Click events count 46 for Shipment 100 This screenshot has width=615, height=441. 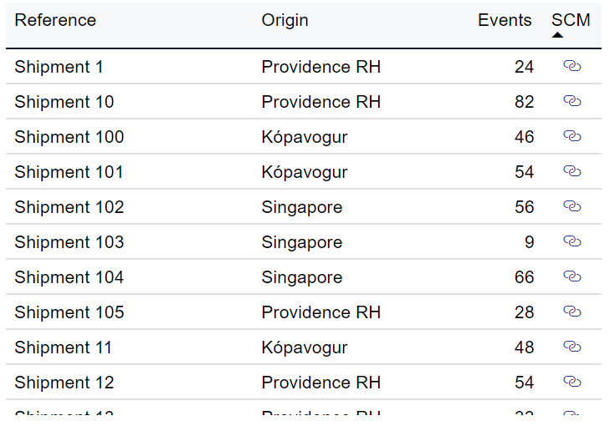pos(524,137)
